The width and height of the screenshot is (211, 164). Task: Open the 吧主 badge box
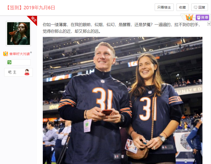click(x=18, y=72)
